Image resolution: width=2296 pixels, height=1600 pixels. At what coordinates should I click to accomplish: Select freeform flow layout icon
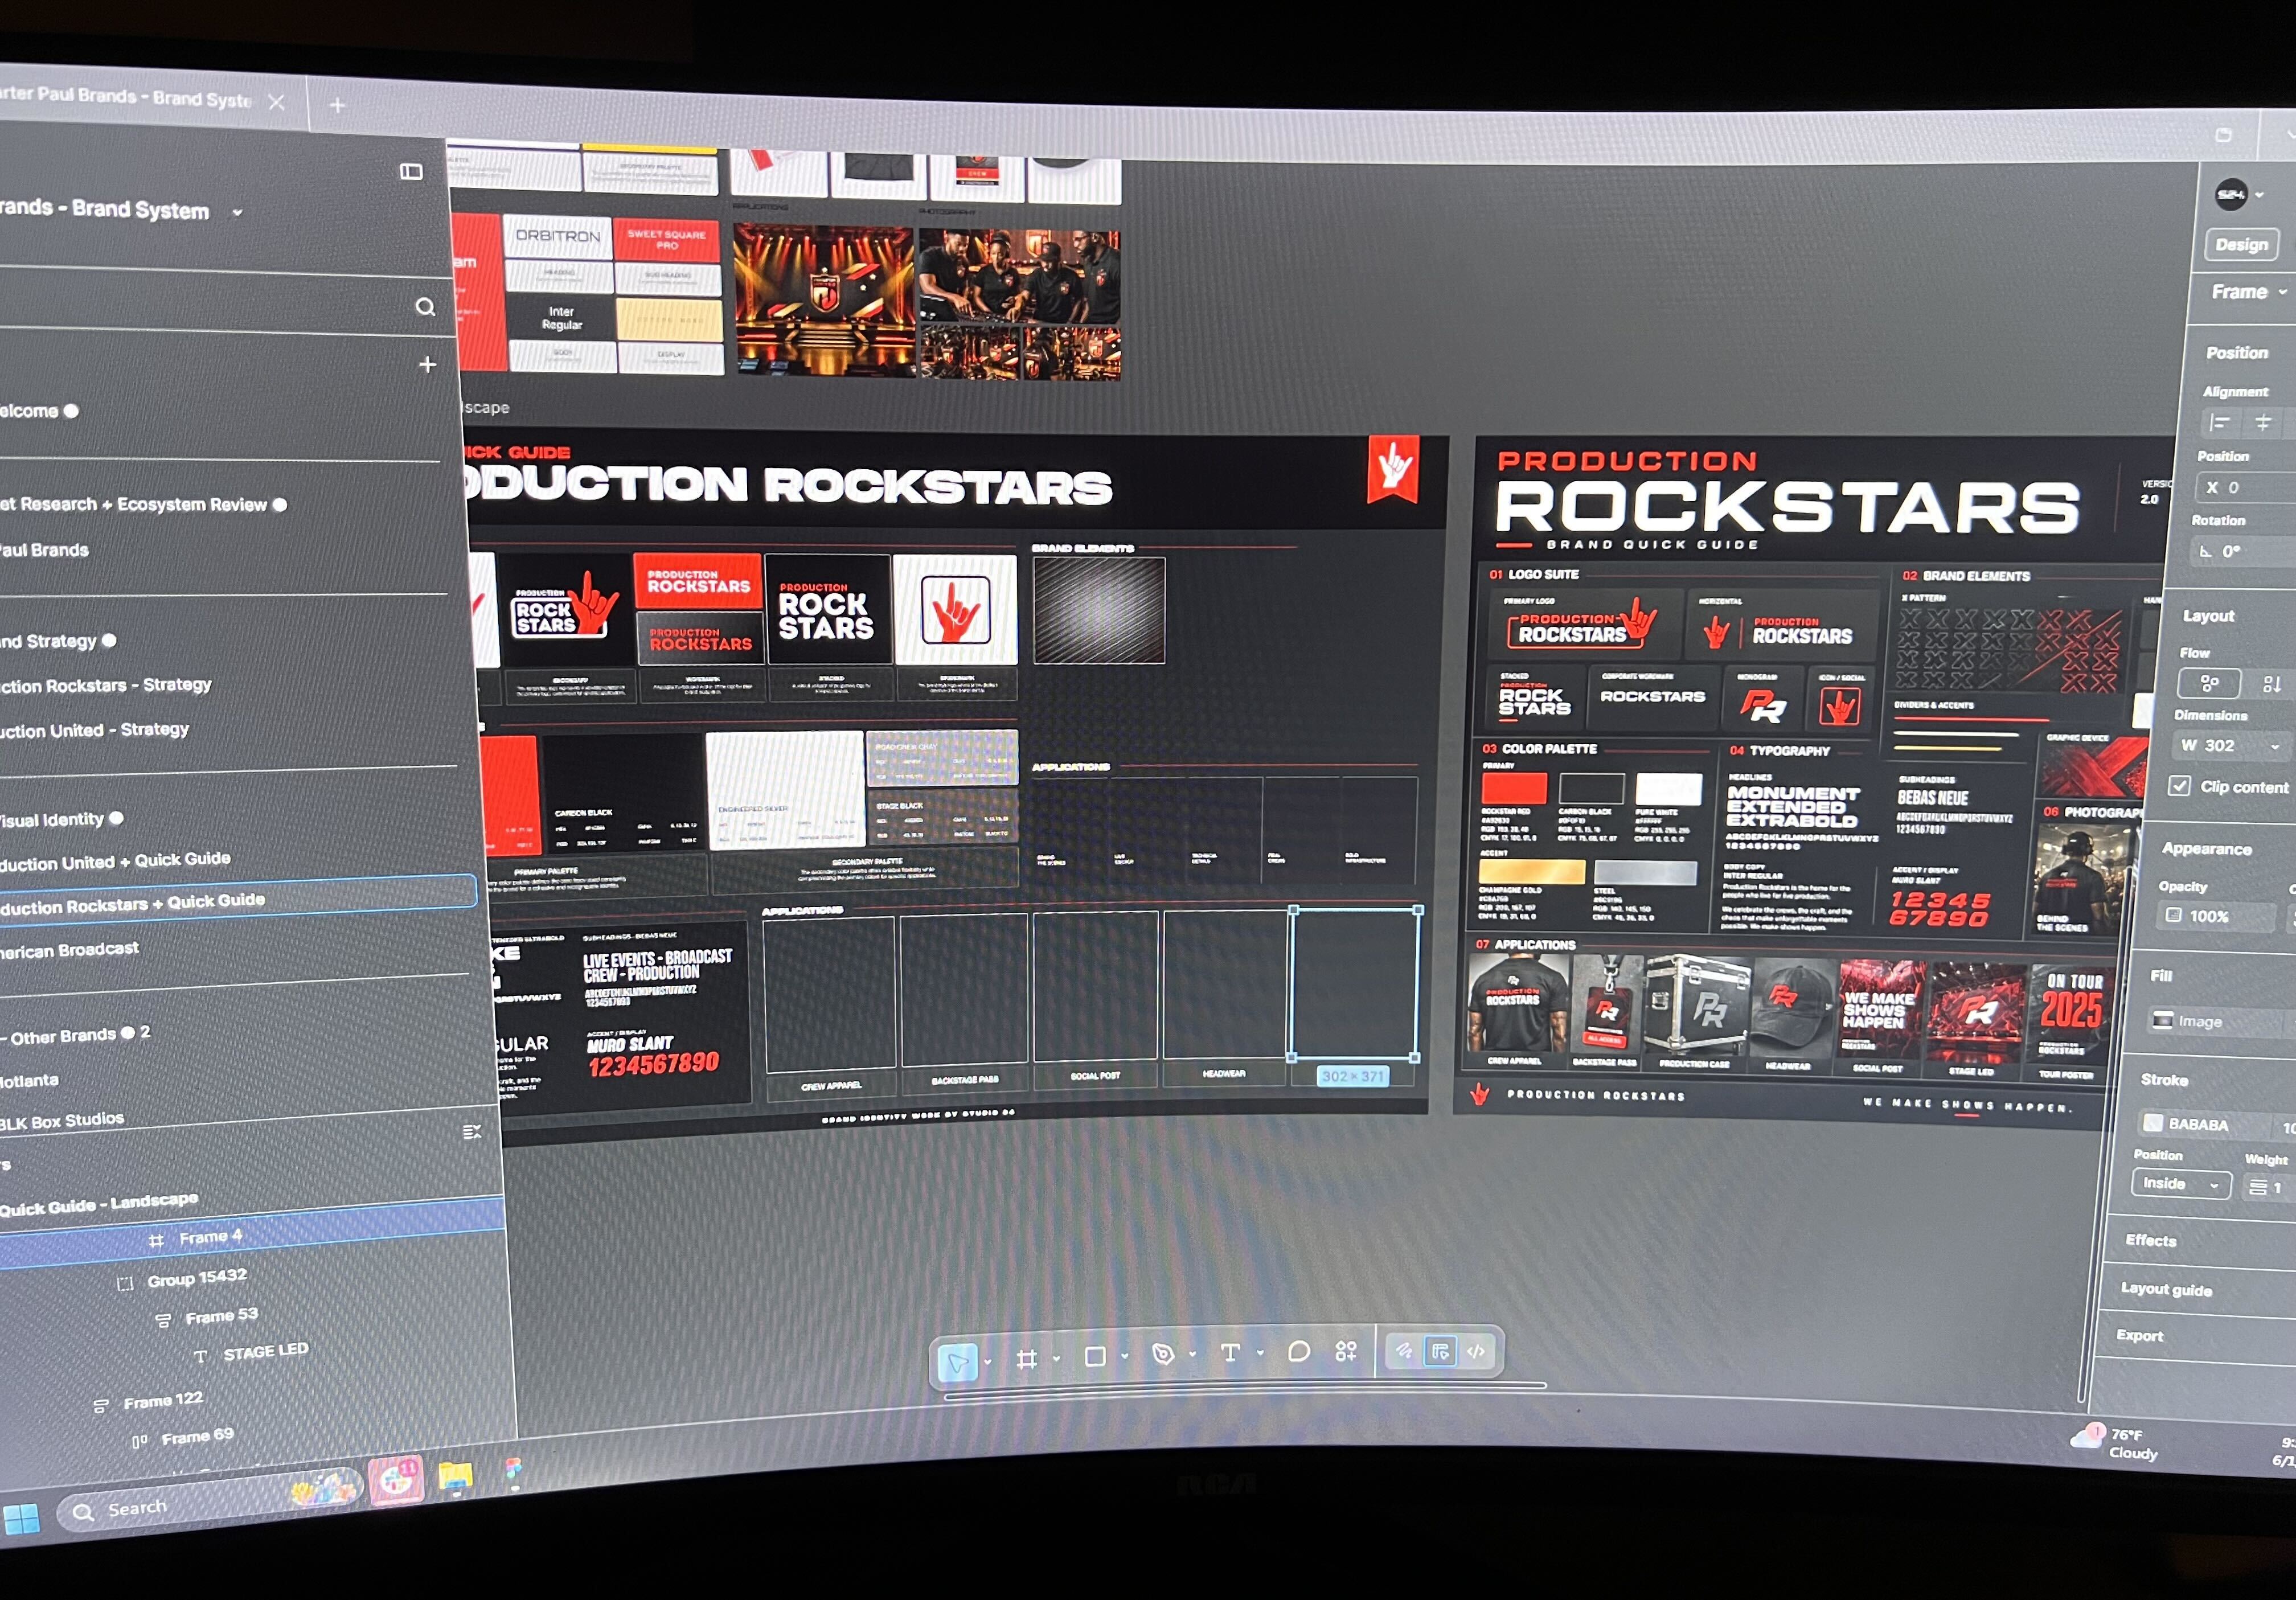[x=2209, y=684]
